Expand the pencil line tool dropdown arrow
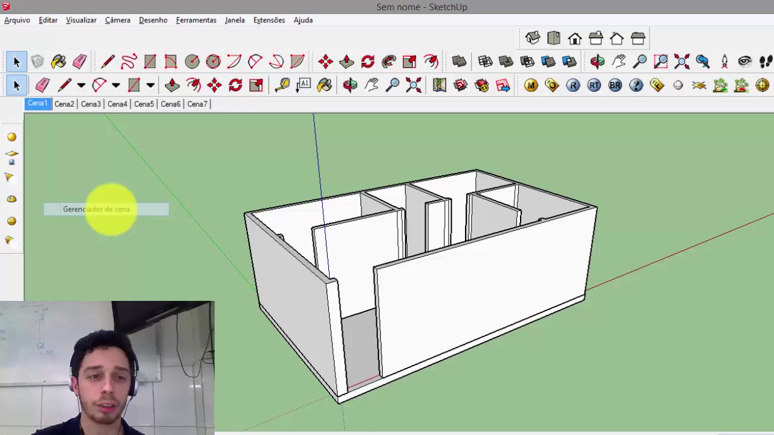 81,85
